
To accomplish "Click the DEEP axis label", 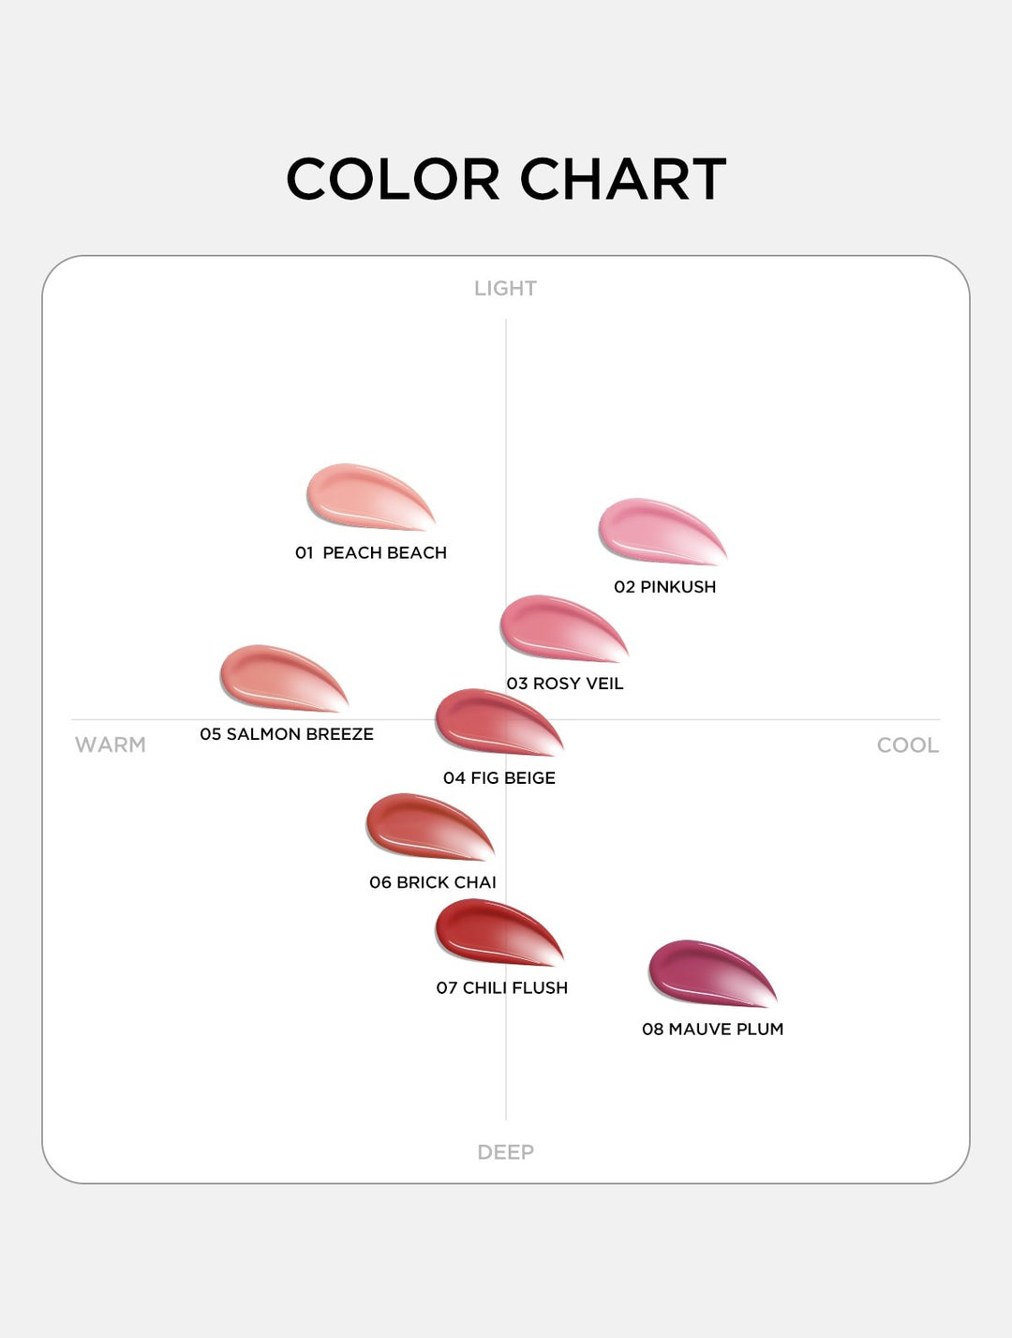I will tap(505, 1152).
